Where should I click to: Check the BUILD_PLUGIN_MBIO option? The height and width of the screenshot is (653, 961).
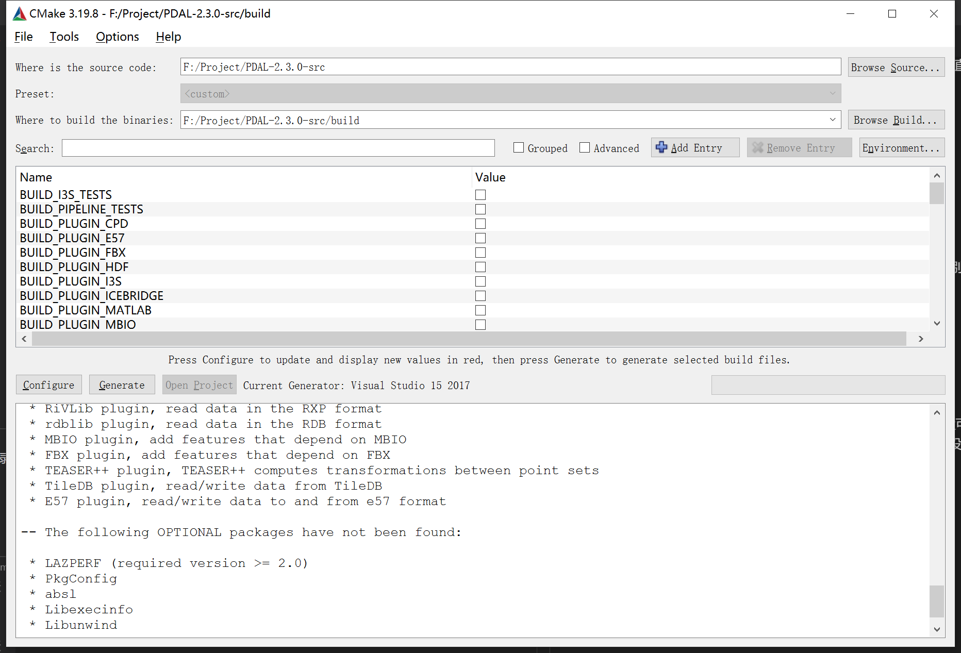click(480, 325)
